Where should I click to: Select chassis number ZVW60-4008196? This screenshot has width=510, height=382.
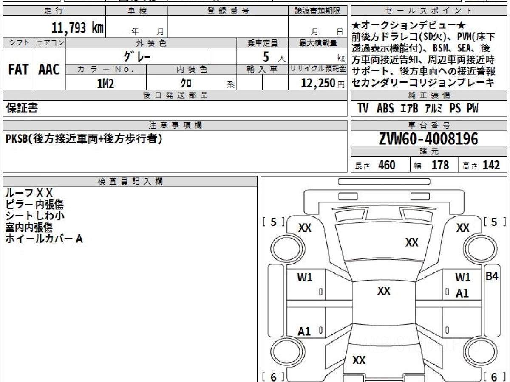click(428, 139)
